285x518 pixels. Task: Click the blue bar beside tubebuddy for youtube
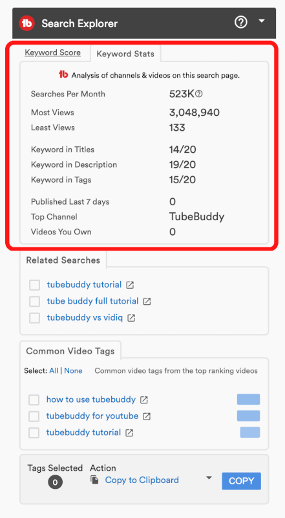point(248,416)
